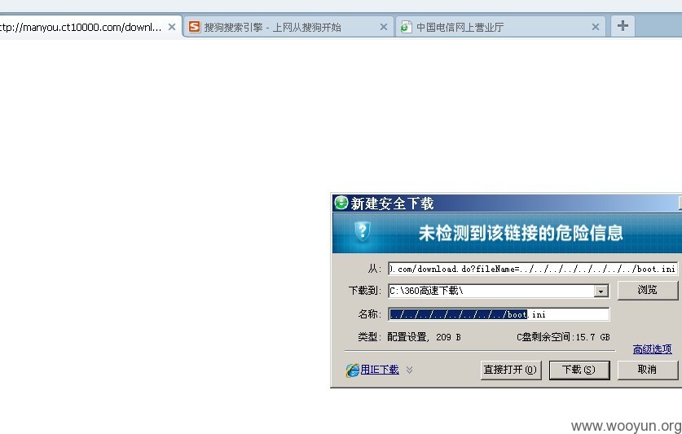682x434 pixels.
Task: Open the 用IE下载 link
Action: pyautogui.click(x=379, y=370)
